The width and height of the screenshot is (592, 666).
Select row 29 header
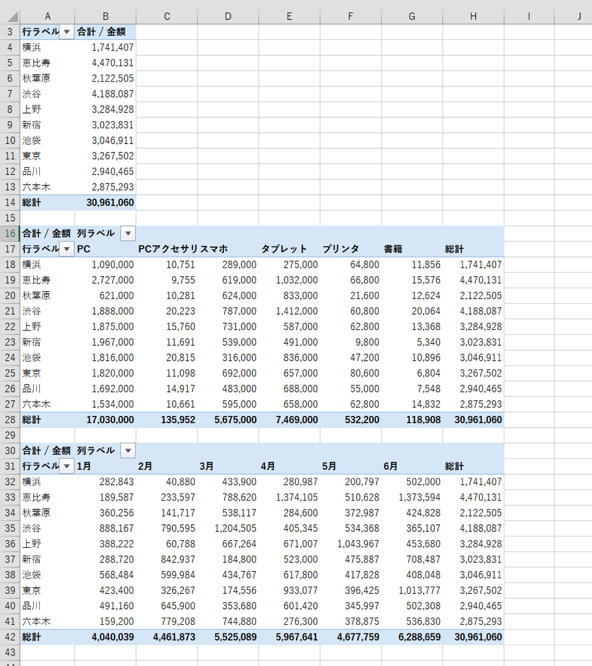click(10, 435)
